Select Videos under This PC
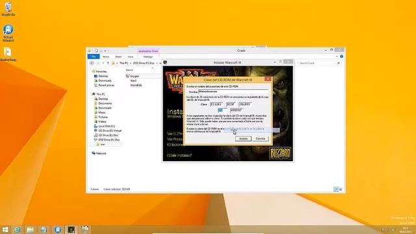This screenshot has height=234, width=416. pyautogui.click(x=102, y=122)
